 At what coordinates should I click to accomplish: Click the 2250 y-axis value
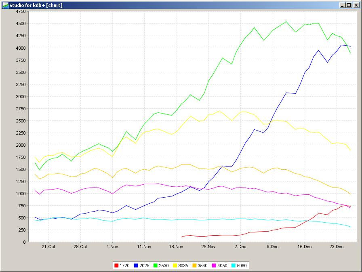click(x=21, y=133)
